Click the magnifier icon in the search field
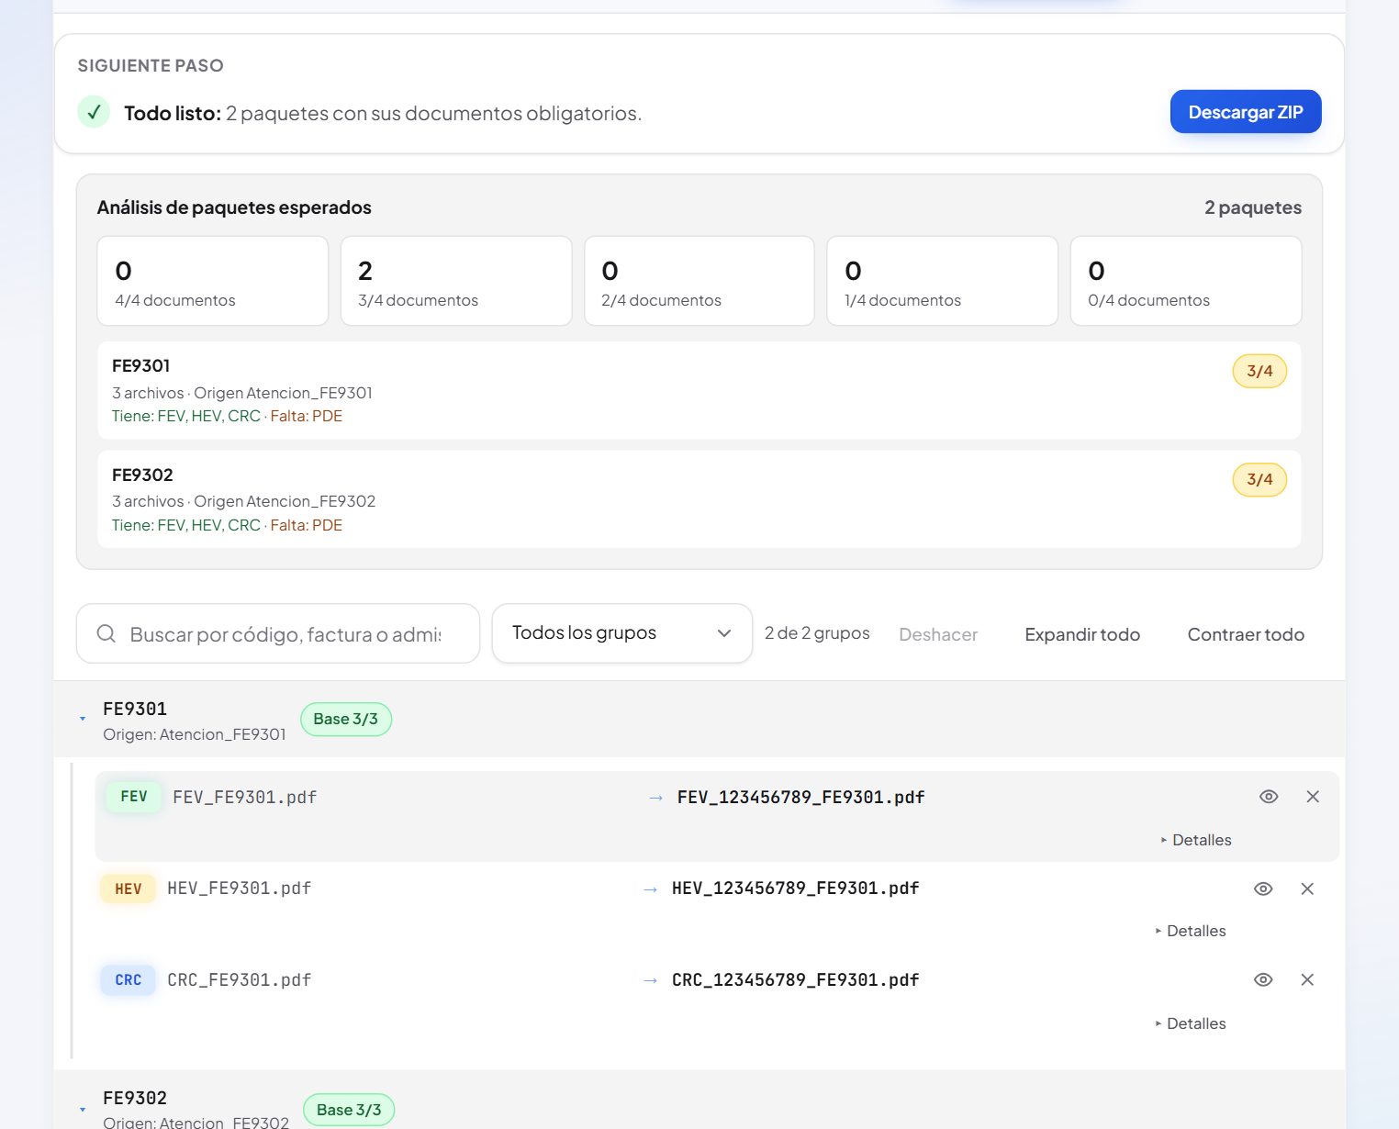 [x=106, y=634]
